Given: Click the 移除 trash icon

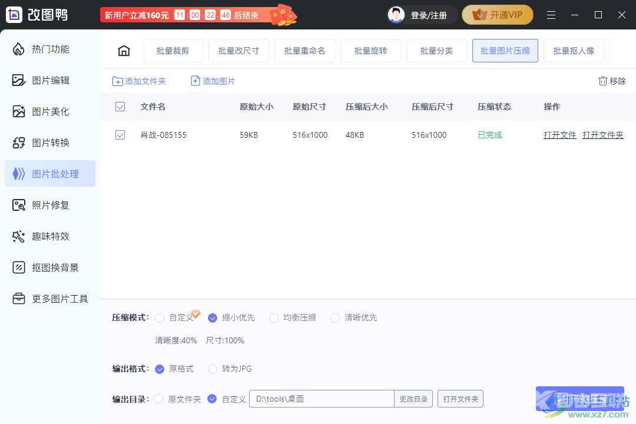Looking at the screenshot, I should tap(603, 81).
